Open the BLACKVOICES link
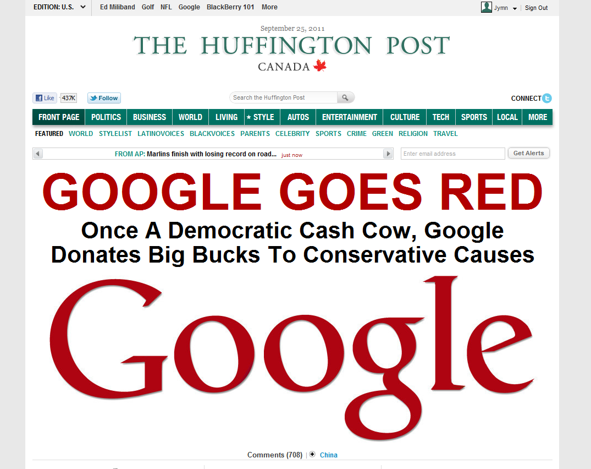The width and height of the screenshot is (591, 469). click(x=212, y=134)
